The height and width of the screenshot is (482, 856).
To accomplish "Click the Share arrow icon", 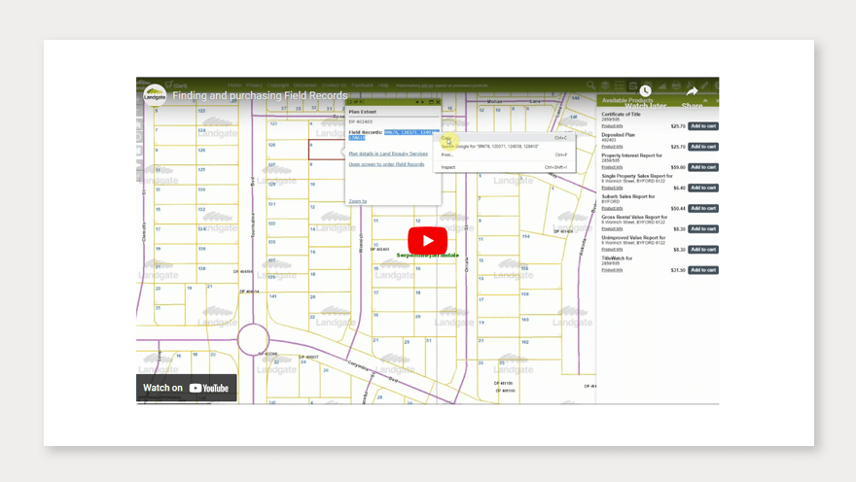I will pyautogui.click(x=693, y=92).
